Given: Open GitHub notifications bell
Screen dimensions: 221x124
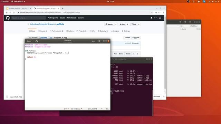Looking at the screenshot, I should tap(151, 18).
